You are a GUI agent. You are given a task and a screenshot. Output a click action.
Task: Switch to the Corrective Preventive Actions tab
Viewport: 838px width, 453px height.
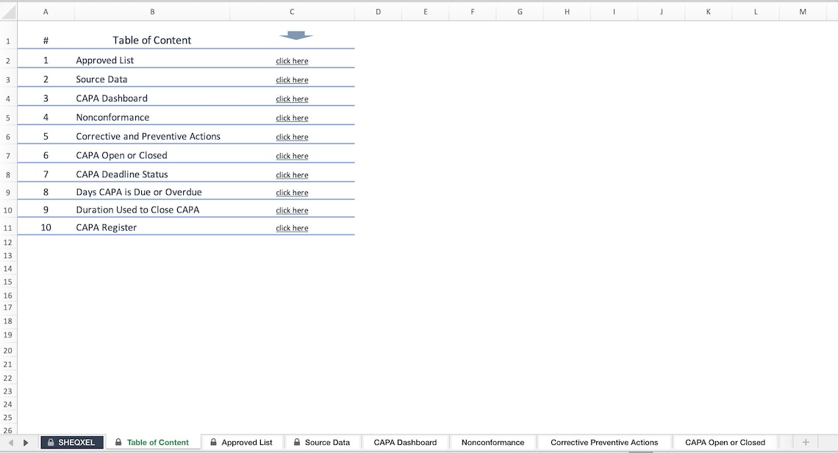click(604, 442)
